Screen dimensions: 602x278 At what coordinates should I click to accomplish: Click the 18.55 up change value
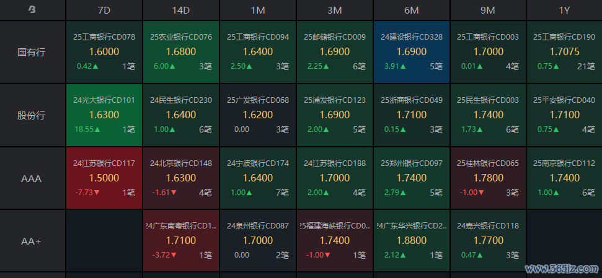(x=87, y=129)
